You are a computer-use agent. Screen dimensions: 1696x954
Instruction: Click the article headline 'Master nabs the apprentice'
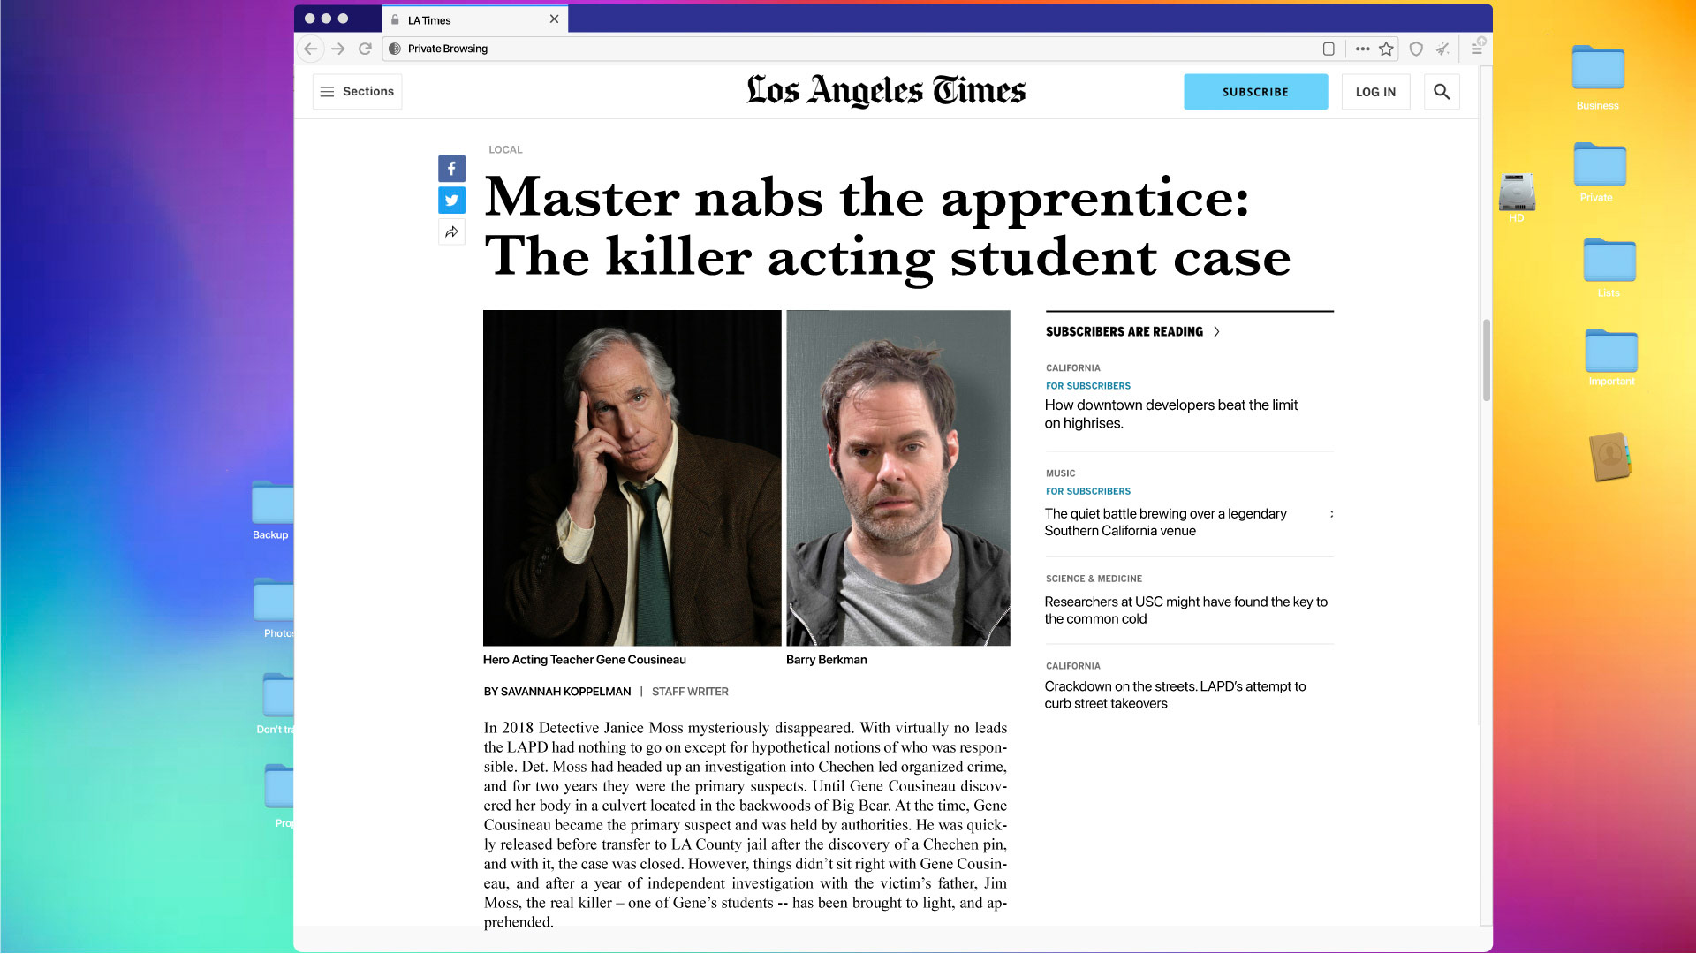pyautogui.click(x=887, y=227)
